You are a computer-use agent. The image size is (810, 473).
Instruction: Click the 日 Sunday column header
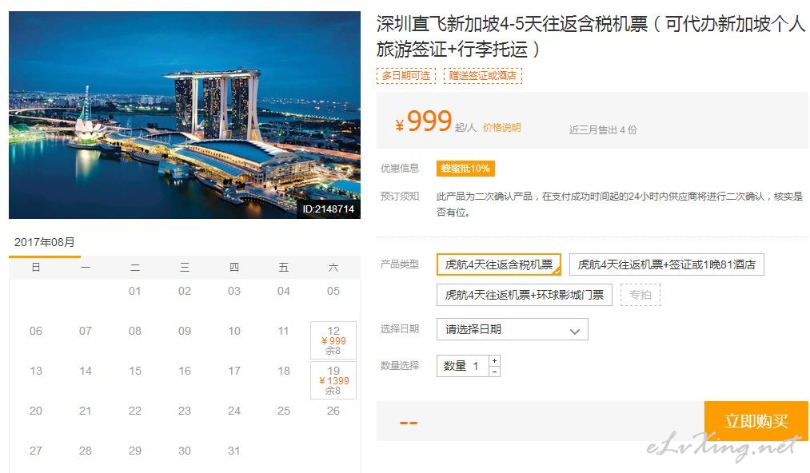pyautogui.click(x=36, y=268)
